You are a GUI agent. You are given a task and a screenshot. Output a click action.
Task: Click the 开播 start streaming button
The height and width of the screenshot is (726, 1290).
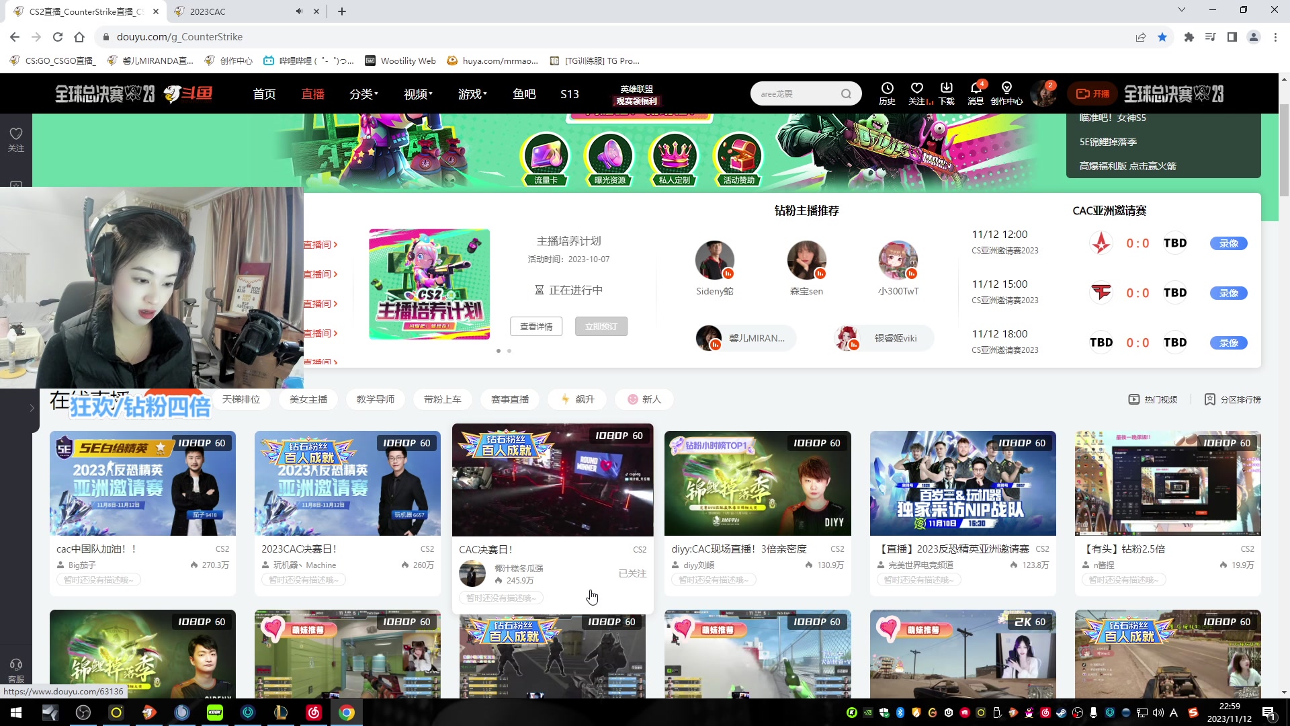click(x=1093, y=93)
